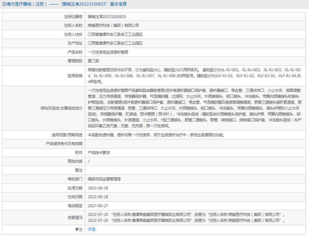The height and width of the screenshot is (236, 309).
Task: Open the 详情 link in the 注 row
Action: [x=92, y=229]
